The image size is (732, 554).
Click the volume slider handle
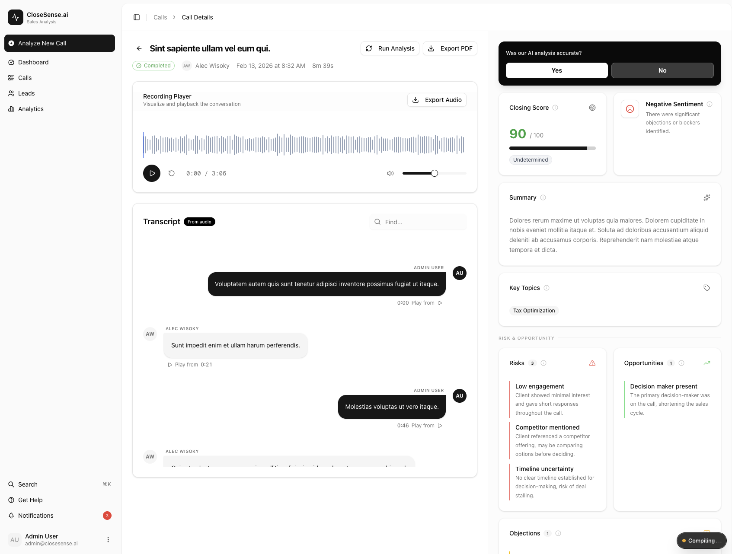pos(435,173)
